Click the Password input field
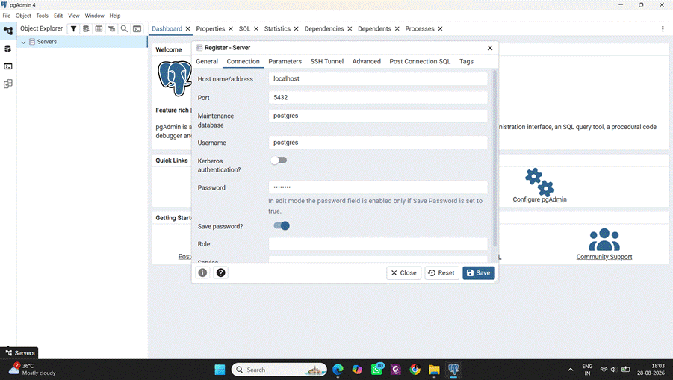This screenshot has width=673, height=380. click(378, 187)
